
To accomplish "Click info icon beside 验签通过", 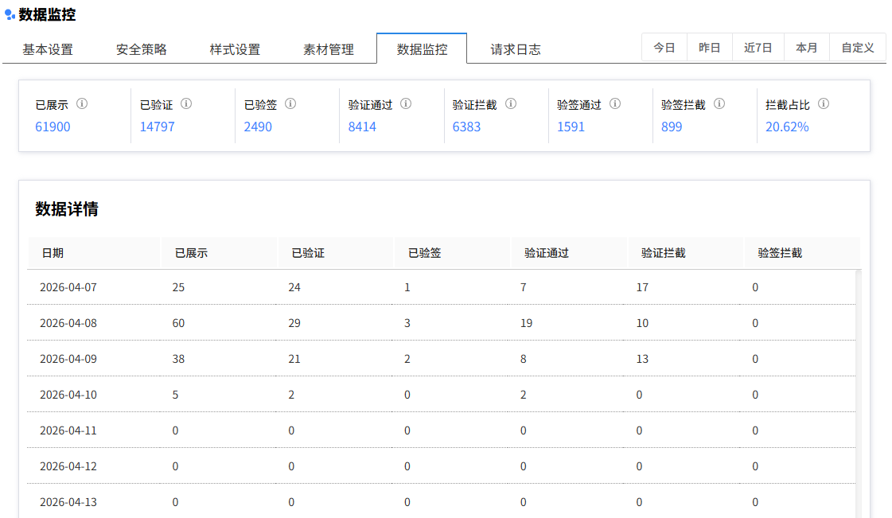I will click(x=615, y=104).
